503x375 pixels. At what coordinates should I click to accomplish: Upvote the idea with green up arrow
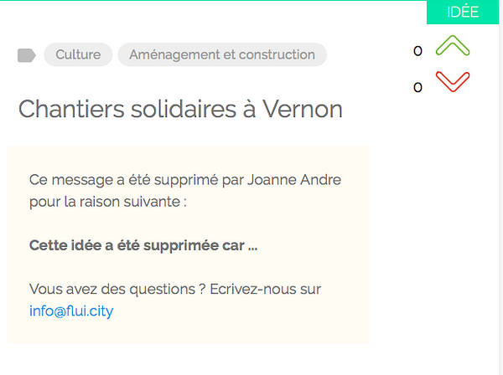pos(453,45)
